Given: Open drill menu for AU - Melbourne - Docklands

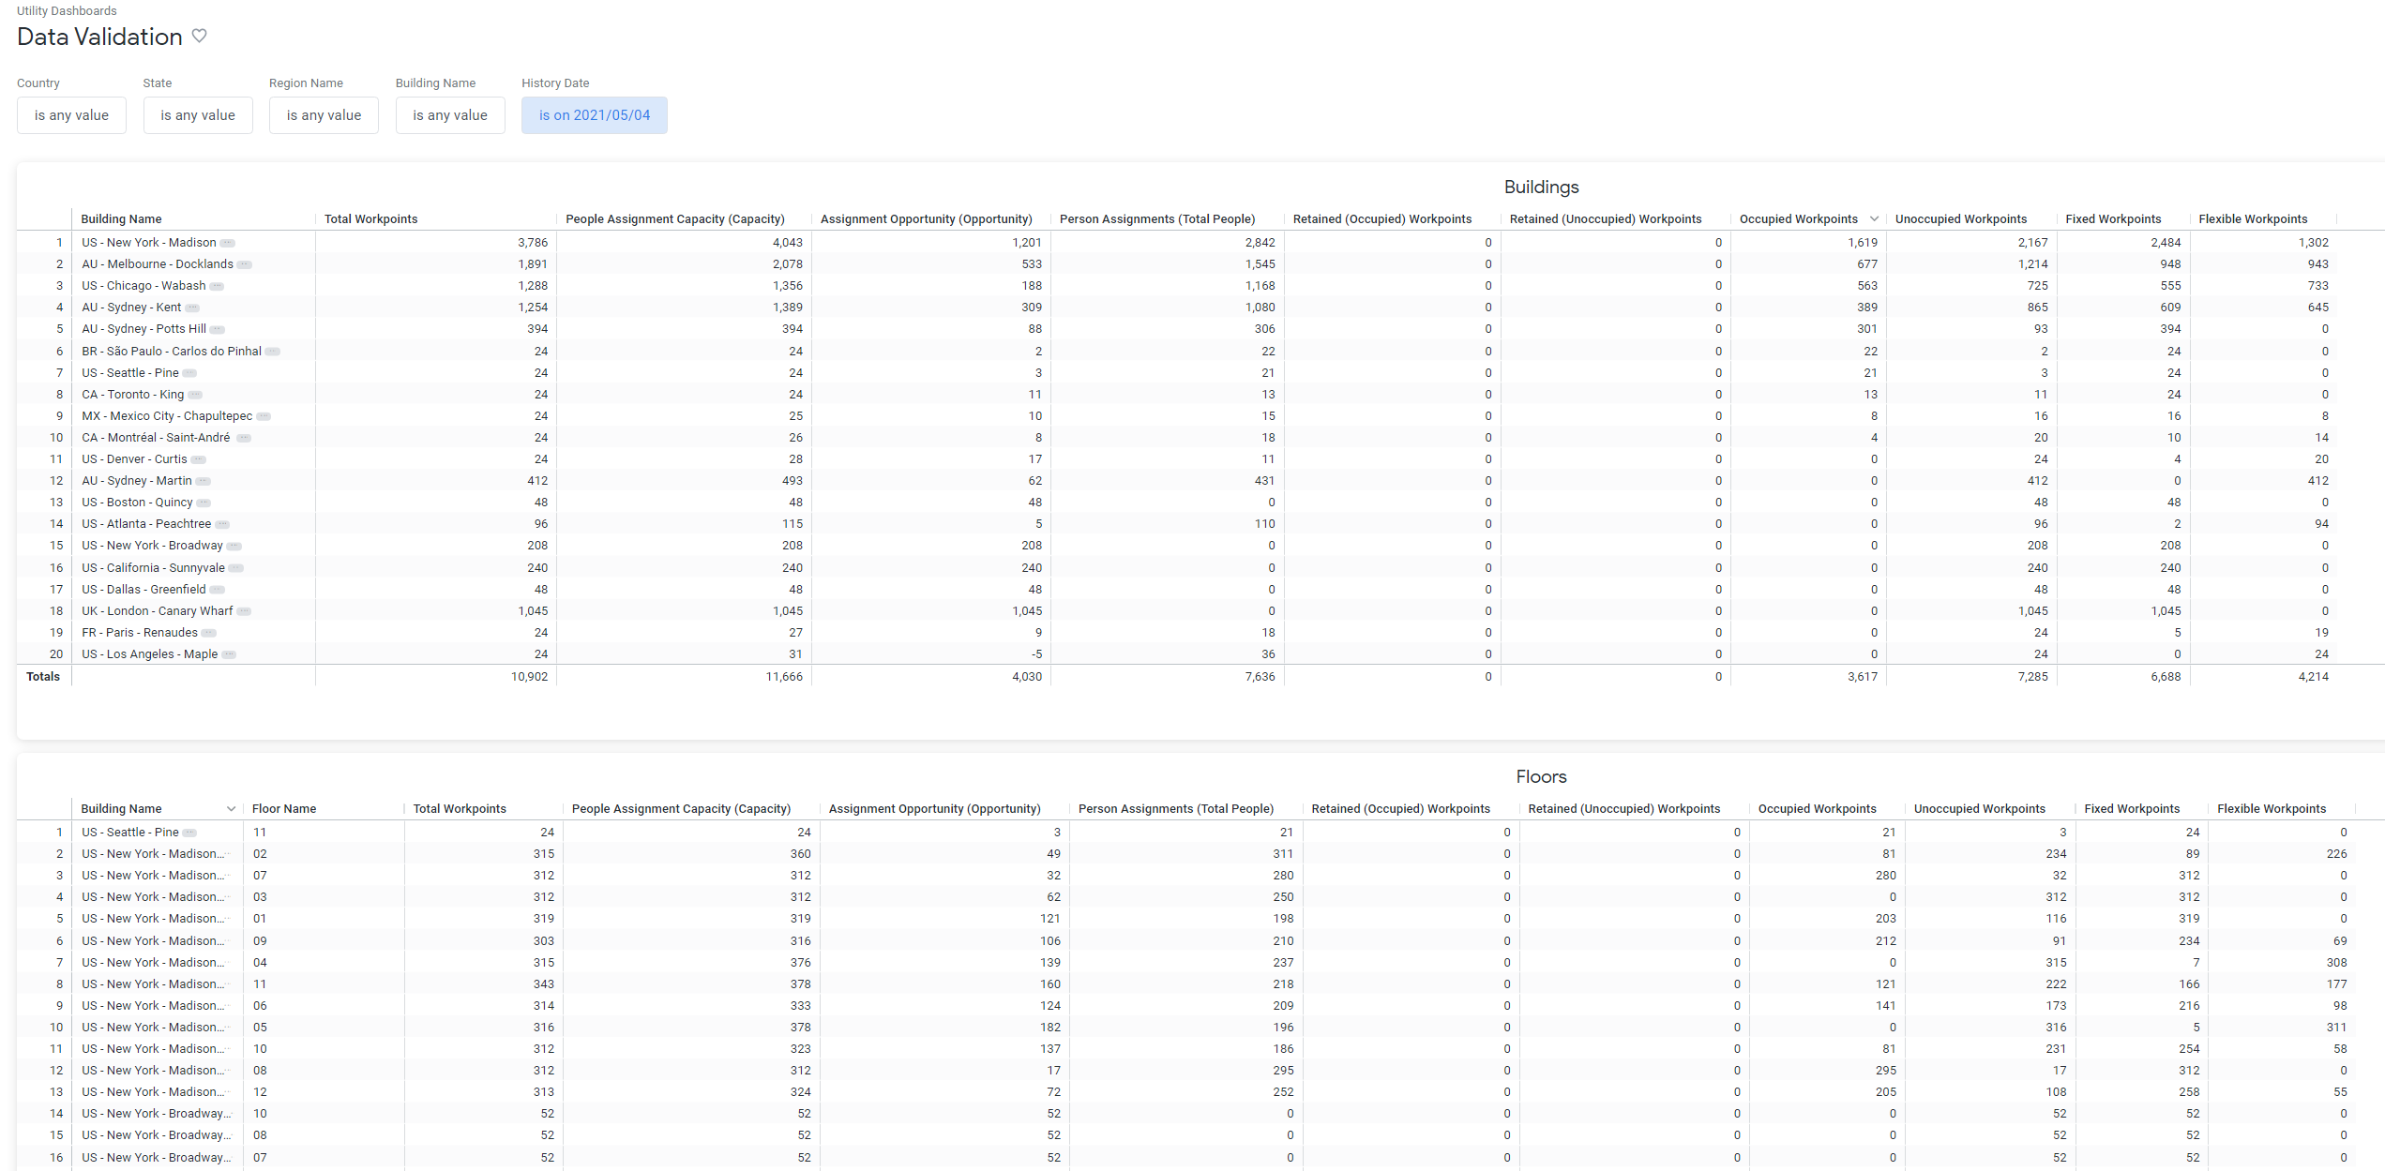Looking at the screenshot, I should (245, 264).
